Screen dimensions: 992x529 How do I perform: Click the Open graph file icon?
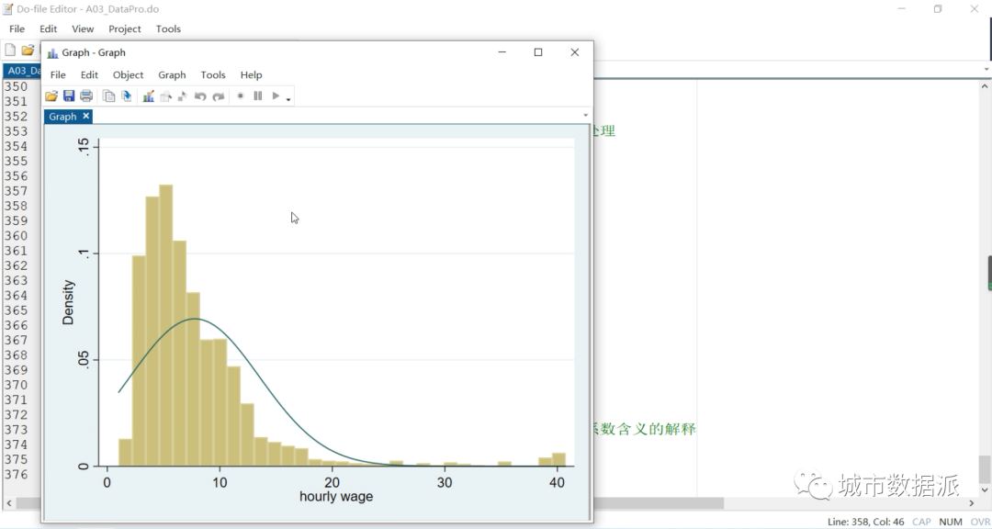tap(51, 96)
